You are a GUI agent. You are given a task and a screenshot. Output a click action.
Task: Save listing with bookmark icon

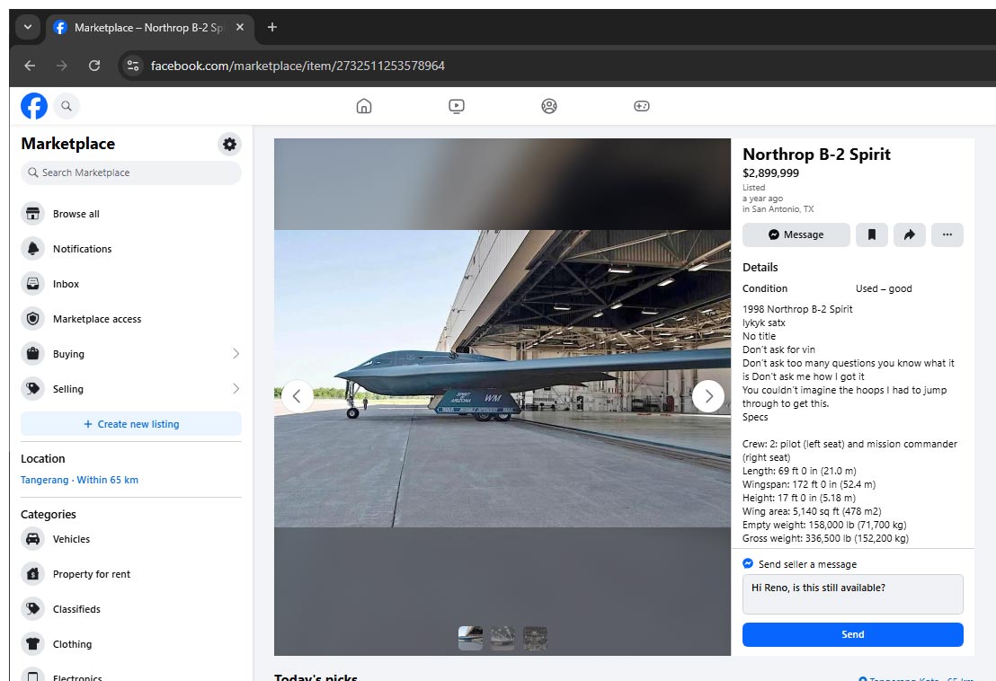[872, 234]
